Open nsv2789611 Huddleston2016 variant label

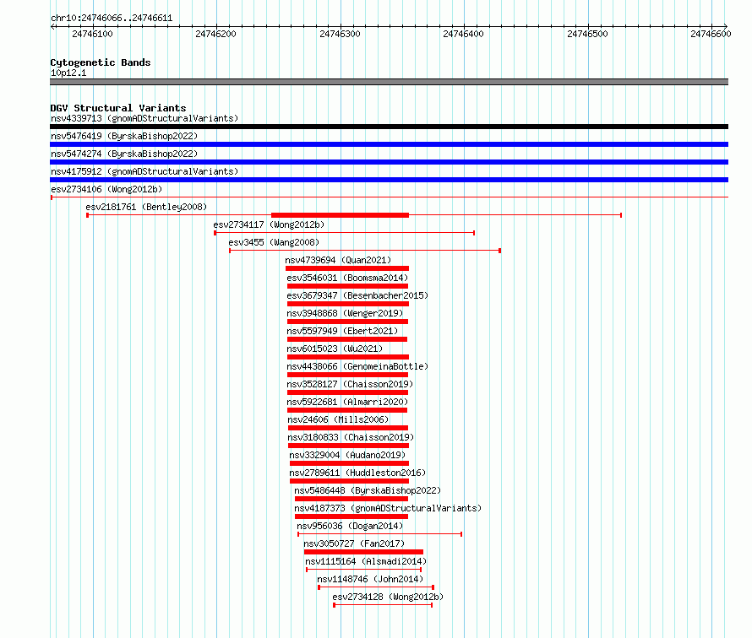click(357, 473)
